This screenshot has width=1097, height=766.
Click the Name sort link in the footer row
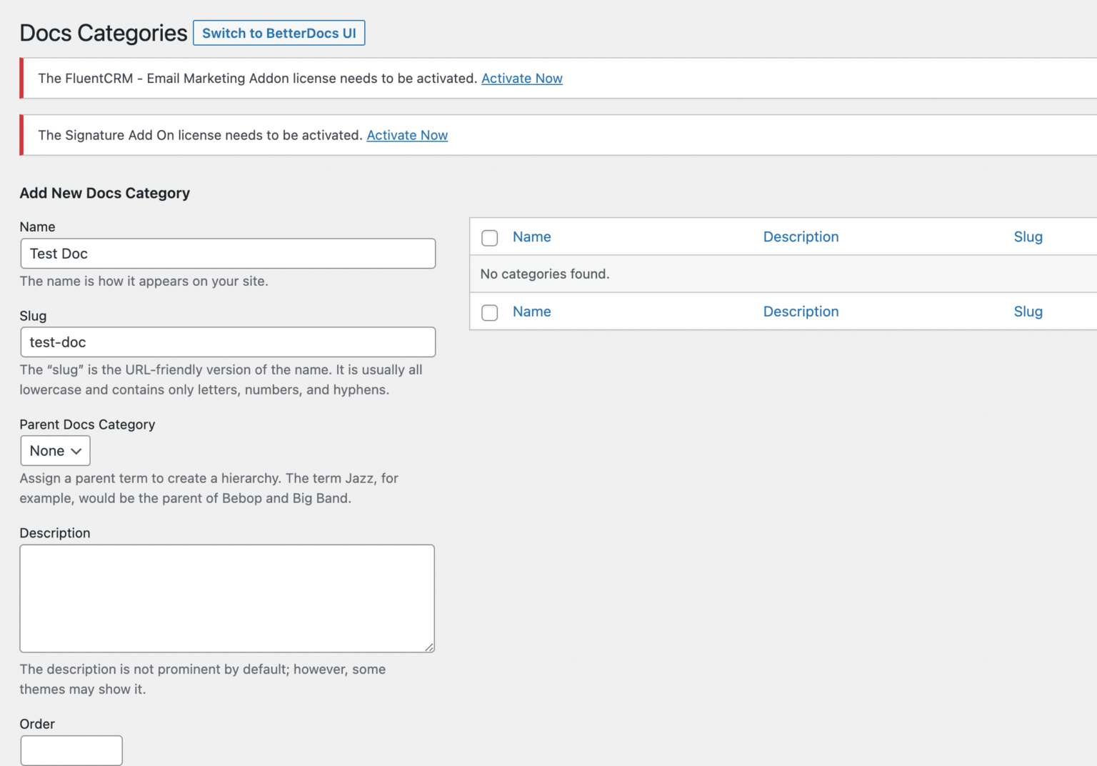click(531, 312)
